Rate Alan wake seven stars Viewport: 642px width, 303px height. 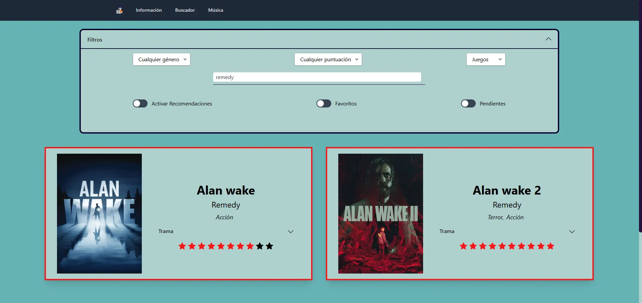[x=240, y=246]
